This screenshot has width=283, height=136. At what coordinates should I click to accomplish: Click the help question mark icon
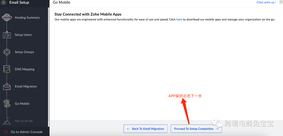[281, 2]
